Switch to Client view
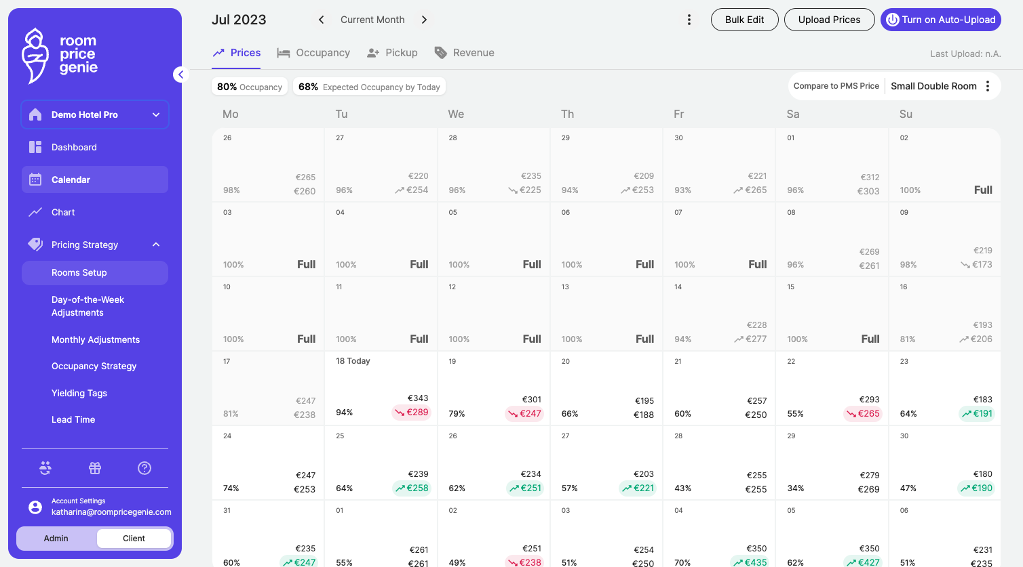The width and height of the screenshot is (1023, 567). (134, 539)
